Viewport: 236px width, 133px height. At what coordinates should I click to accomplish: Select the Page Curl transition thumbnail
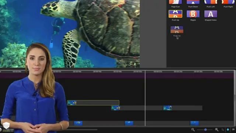(x=176, y=2)
